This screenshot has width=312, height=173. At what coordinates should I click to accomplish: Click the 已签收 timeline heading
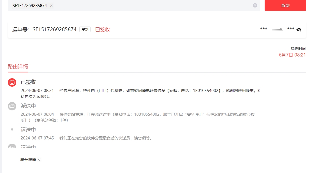tap(28, 82)
